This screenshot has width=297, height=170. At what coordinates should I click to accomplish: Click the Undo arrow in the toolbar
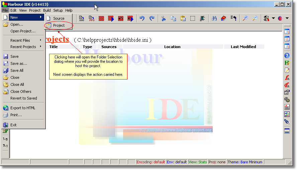coord(142,18)
